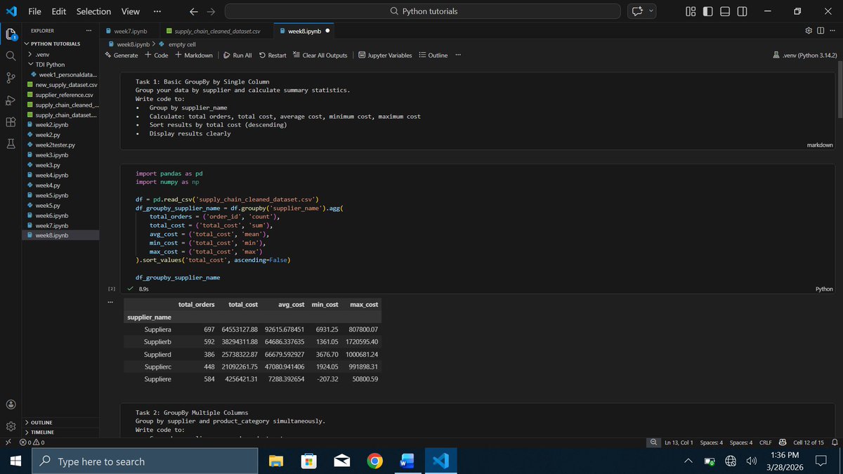Screen dimensions: 843x474
Task: Open the Testing flask view
Action: (x=11, y=143)
